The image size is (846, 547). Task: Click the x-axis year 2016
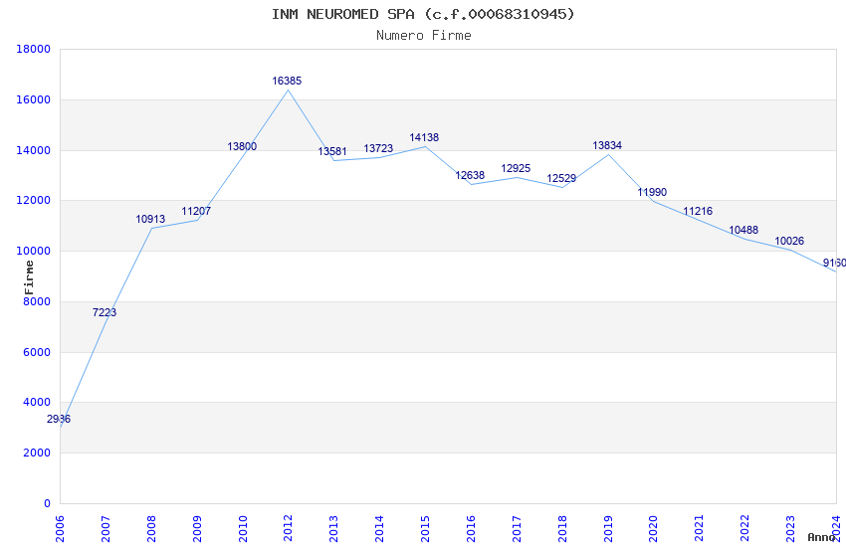click(x=471, y=528)
